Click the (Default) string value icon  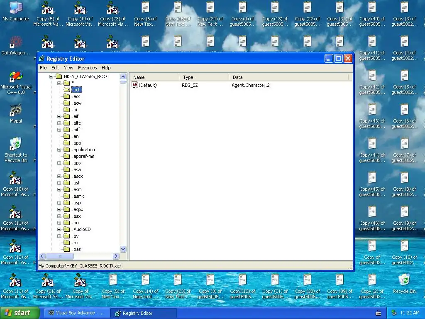click(x=135, y=85)
